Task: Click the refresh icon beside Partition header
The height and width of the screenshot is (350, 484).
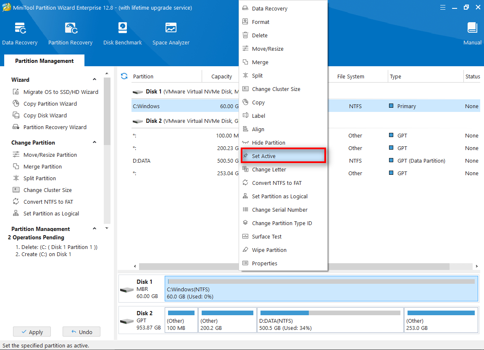Action: [124, 76]
